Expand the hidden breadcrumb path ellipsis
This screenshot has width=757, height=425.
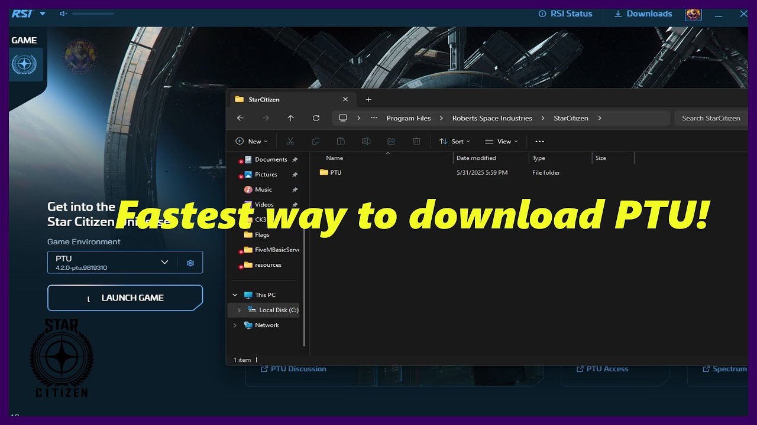(374, 118)
